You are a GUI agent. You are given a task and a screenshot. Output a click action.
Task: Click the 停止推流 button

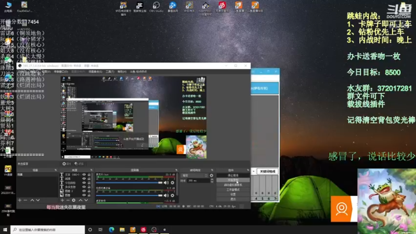tap(233, 175)
